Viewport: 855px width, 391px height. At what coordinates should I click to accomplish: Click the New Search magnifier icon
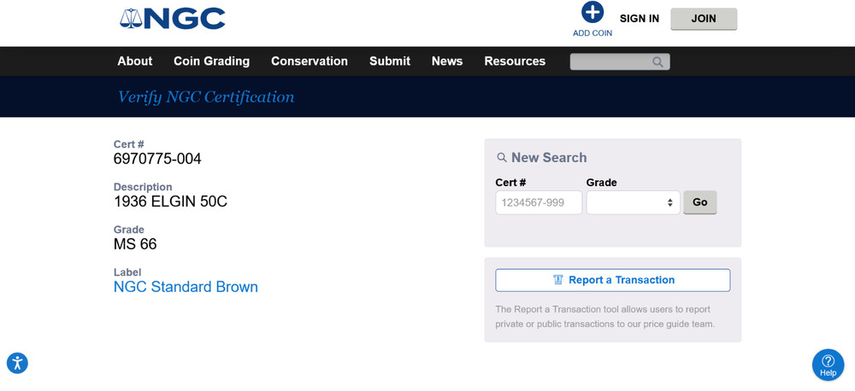click(x=502, y=158)
